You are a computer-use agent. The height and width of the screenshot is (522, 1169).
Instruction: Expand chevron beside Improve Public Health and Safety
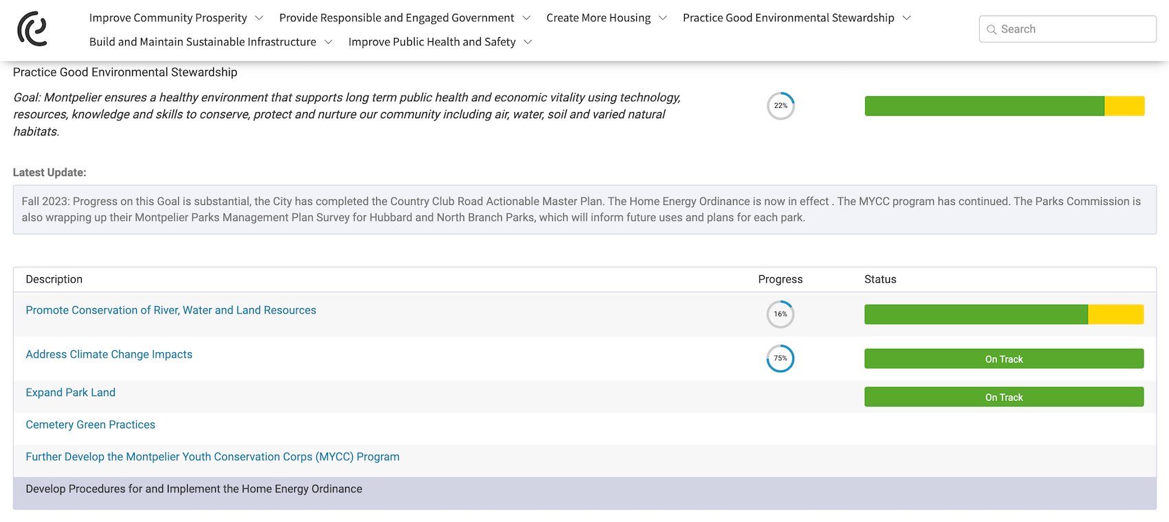coord(527,42)
